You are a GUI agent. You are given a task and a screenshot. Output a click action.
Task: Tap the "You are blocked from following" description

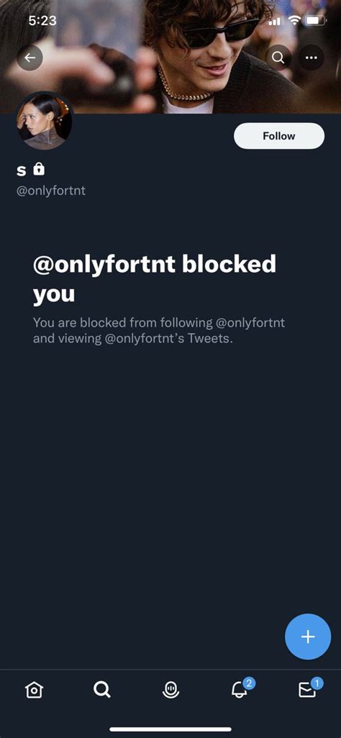159,331
